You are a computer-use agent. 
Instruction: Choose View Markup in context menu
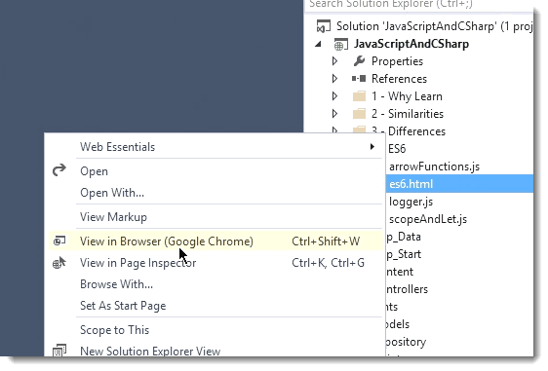(215, 217)
